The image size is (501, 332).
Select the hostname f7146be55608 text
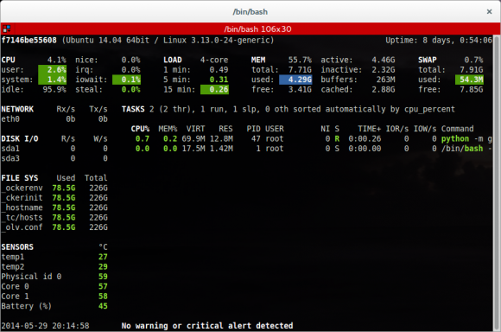pyautogui.click(x=29, y=41)
